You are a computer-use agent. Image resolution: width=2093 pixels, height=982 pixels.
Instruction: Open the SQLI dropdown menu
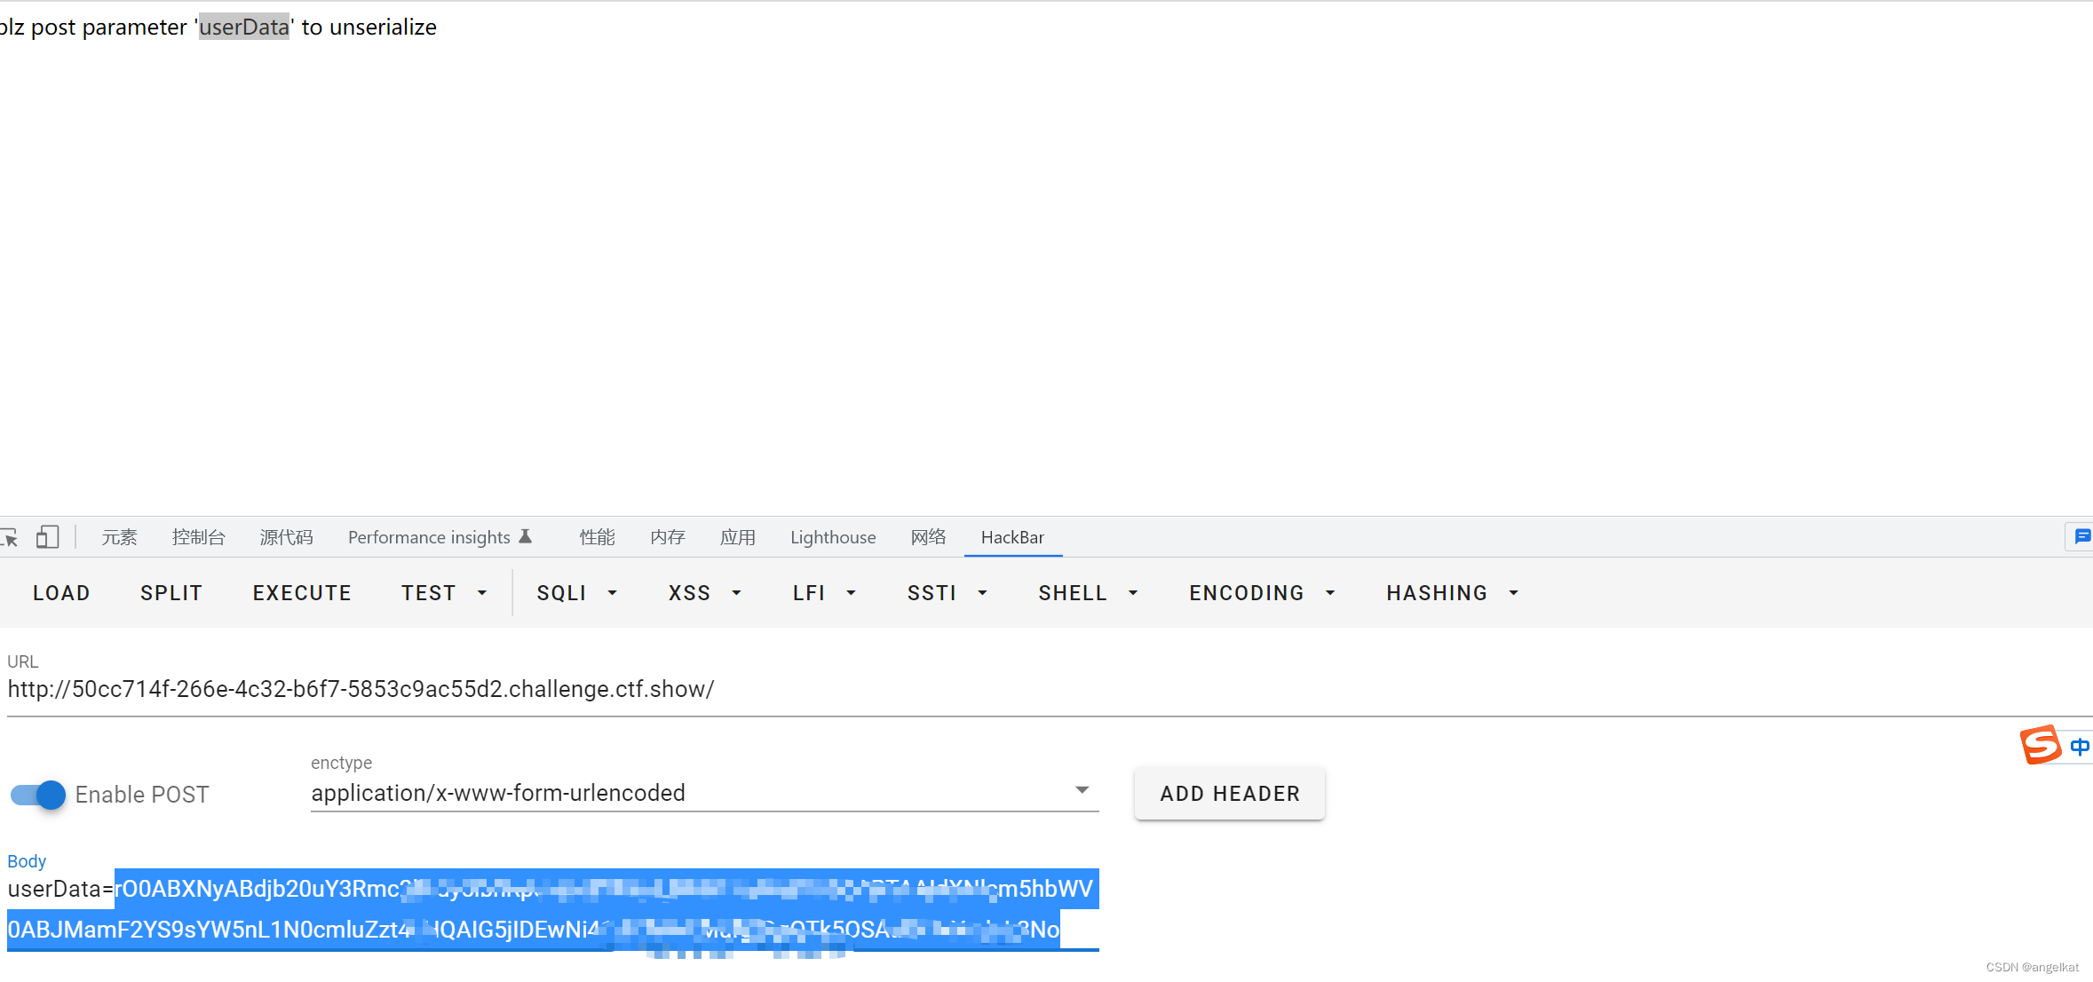pos(577,593)
